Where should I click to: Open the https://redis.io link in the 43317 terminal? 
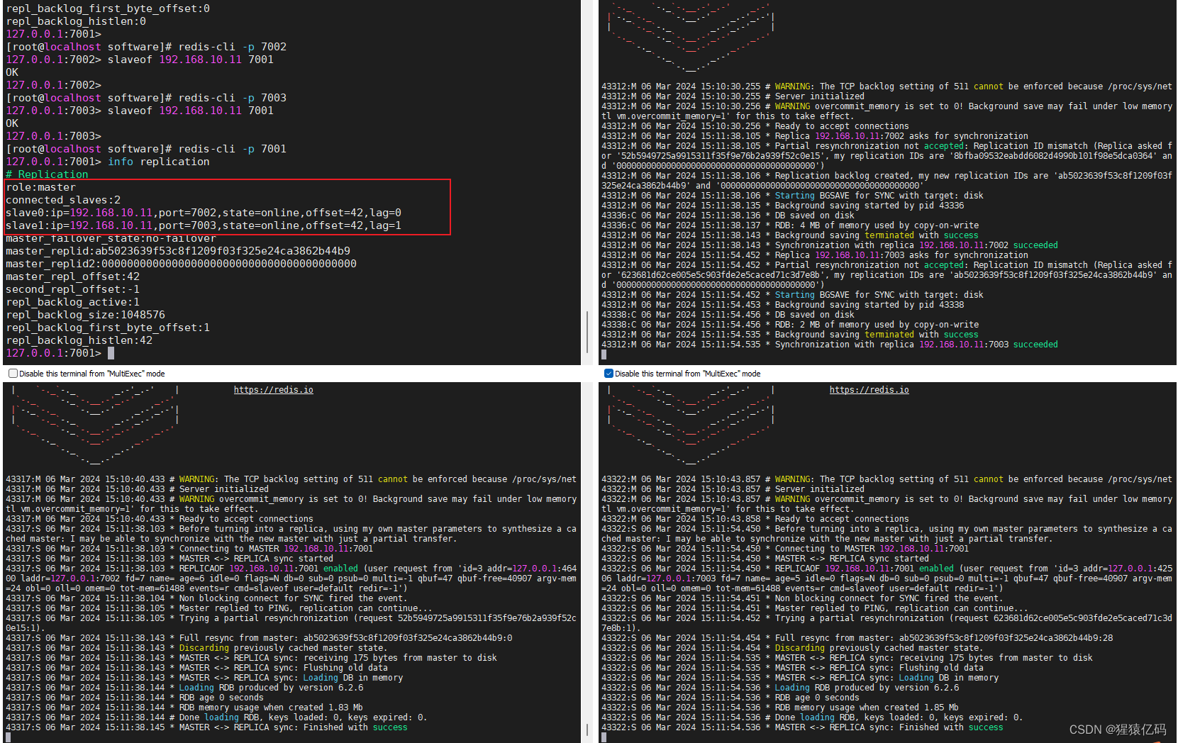click(x=274, y=390)
